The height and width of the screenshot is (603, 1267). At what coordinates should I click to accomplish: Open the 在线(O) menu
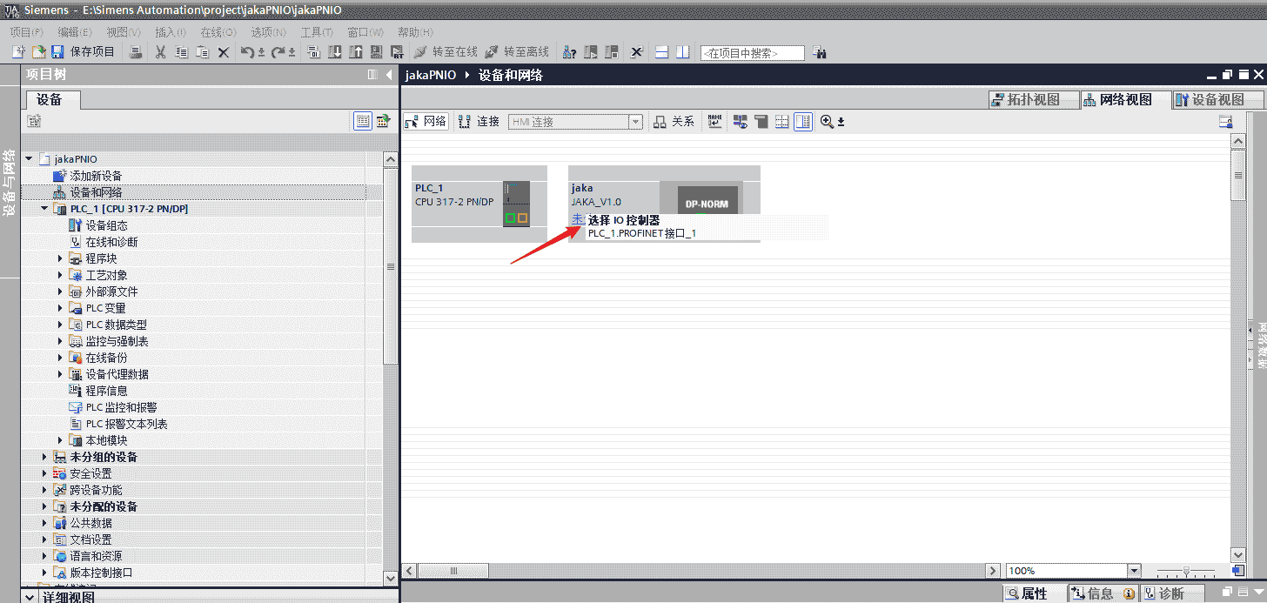tap(218, 32)
